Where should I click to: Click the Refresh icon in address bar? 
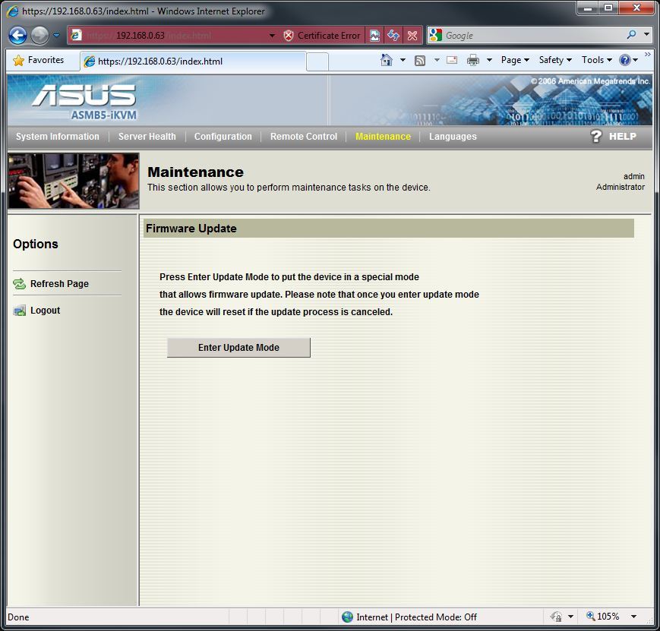pos(393,36)
